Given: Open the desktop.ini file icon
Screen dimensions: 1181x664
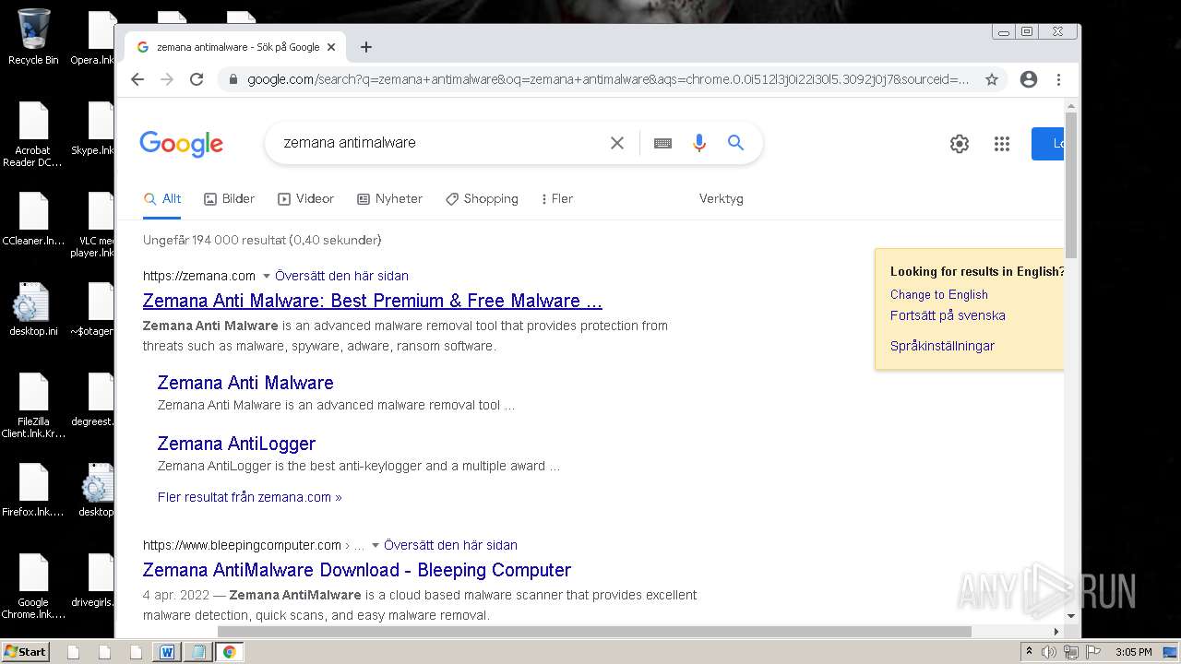Looking at the screenshot, I should coord(33,310).
